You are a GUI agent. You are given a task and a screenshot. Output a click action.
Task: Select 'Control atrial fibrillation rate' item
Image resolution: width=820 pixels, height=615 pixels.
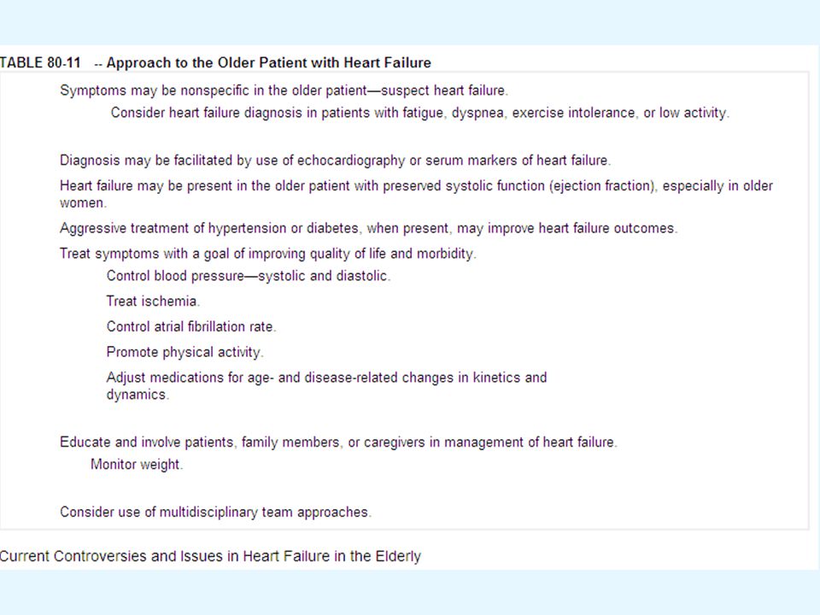(x=191, y=327)
